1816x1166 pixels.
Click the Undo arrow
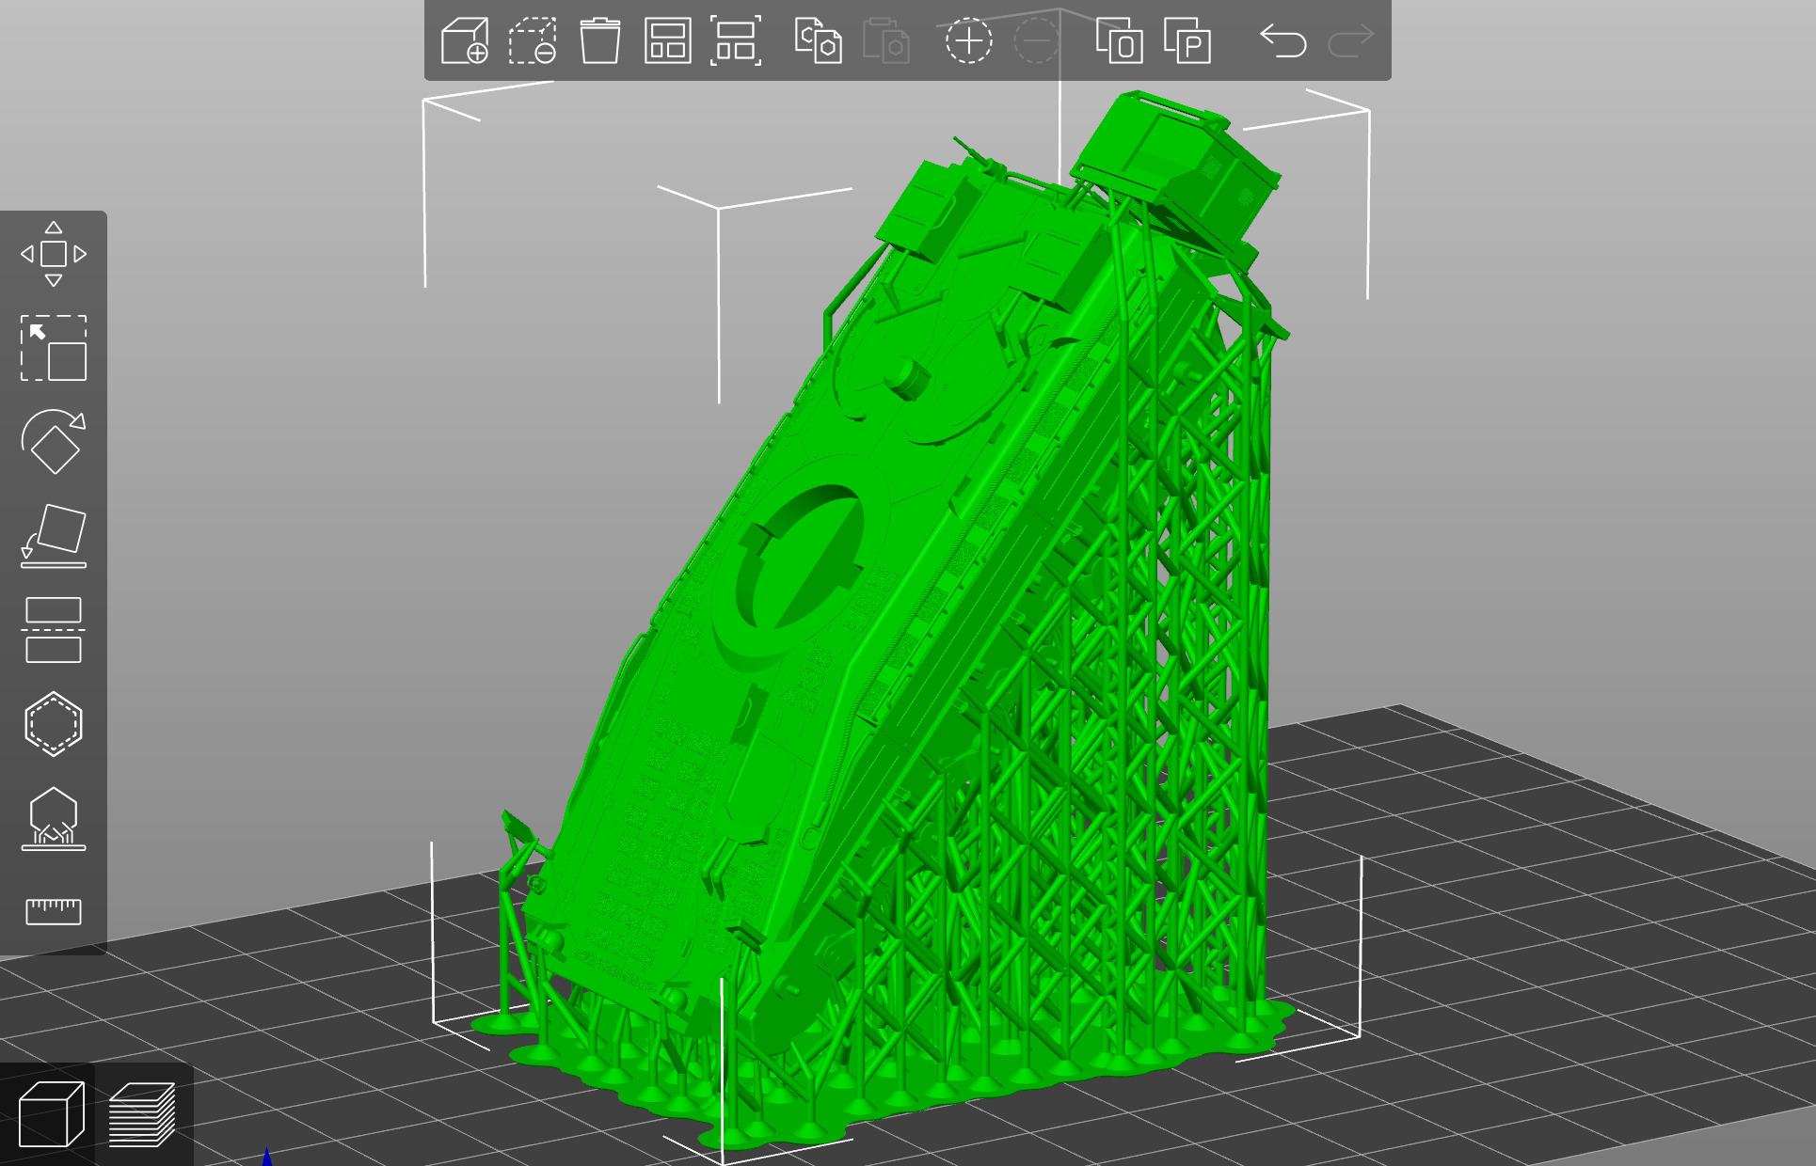coord(1283,40)
